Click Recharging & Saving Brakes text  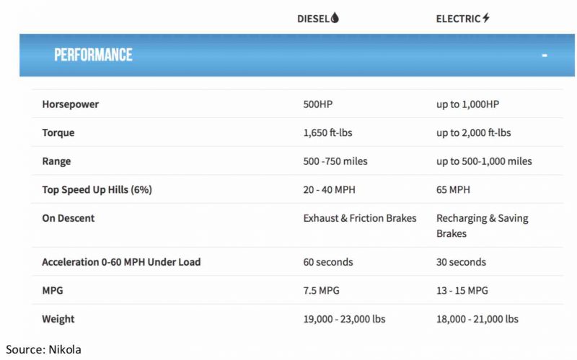tap(482, 225)
